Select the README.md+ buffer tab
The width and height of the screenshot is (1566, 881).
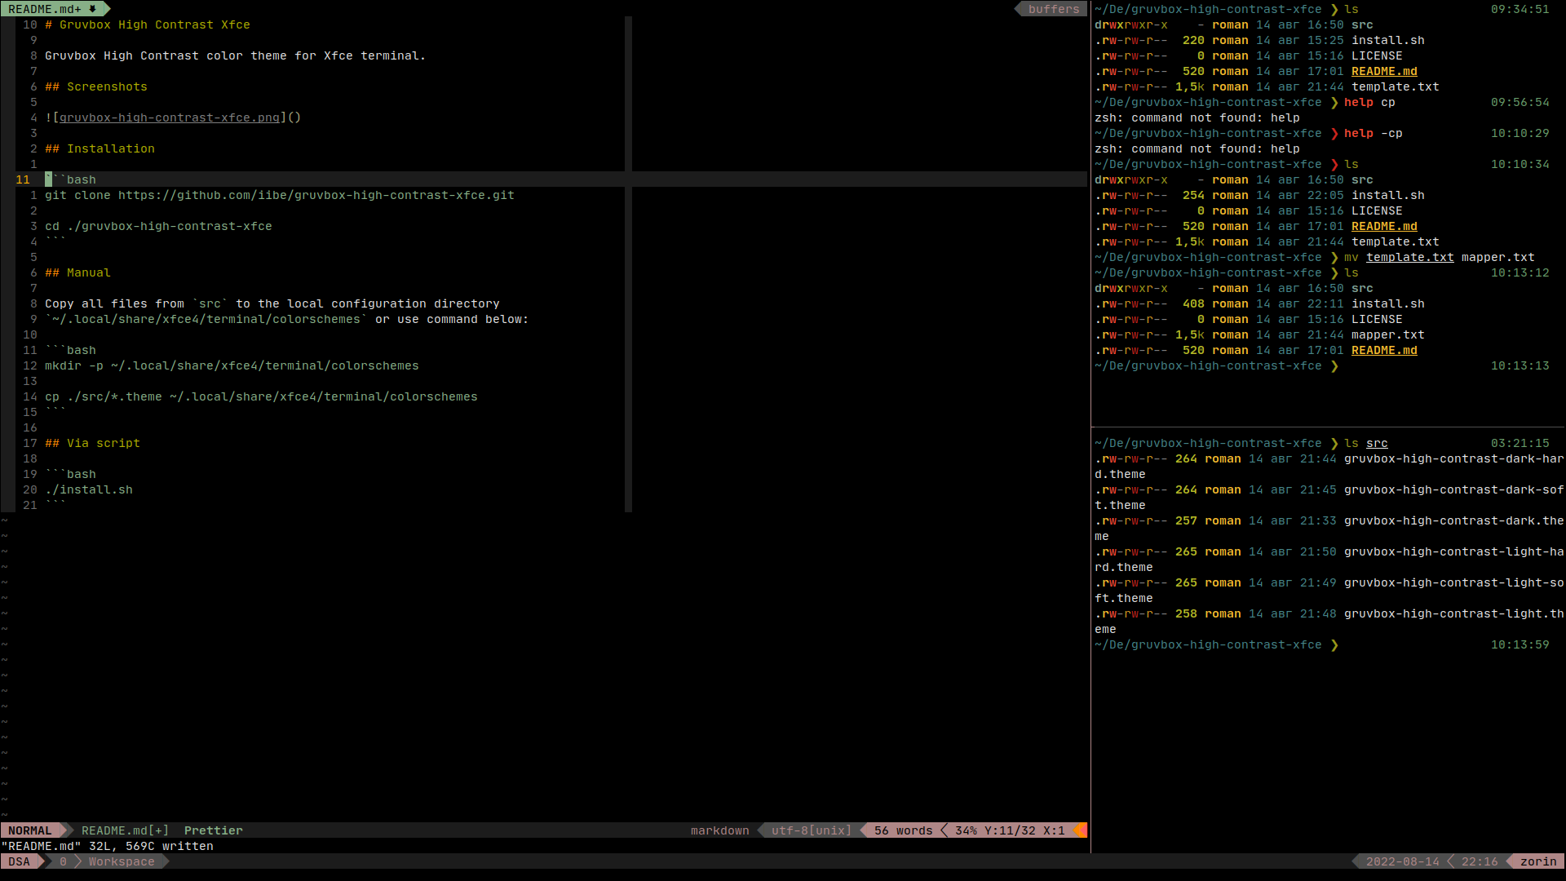[x=45, y=9]
